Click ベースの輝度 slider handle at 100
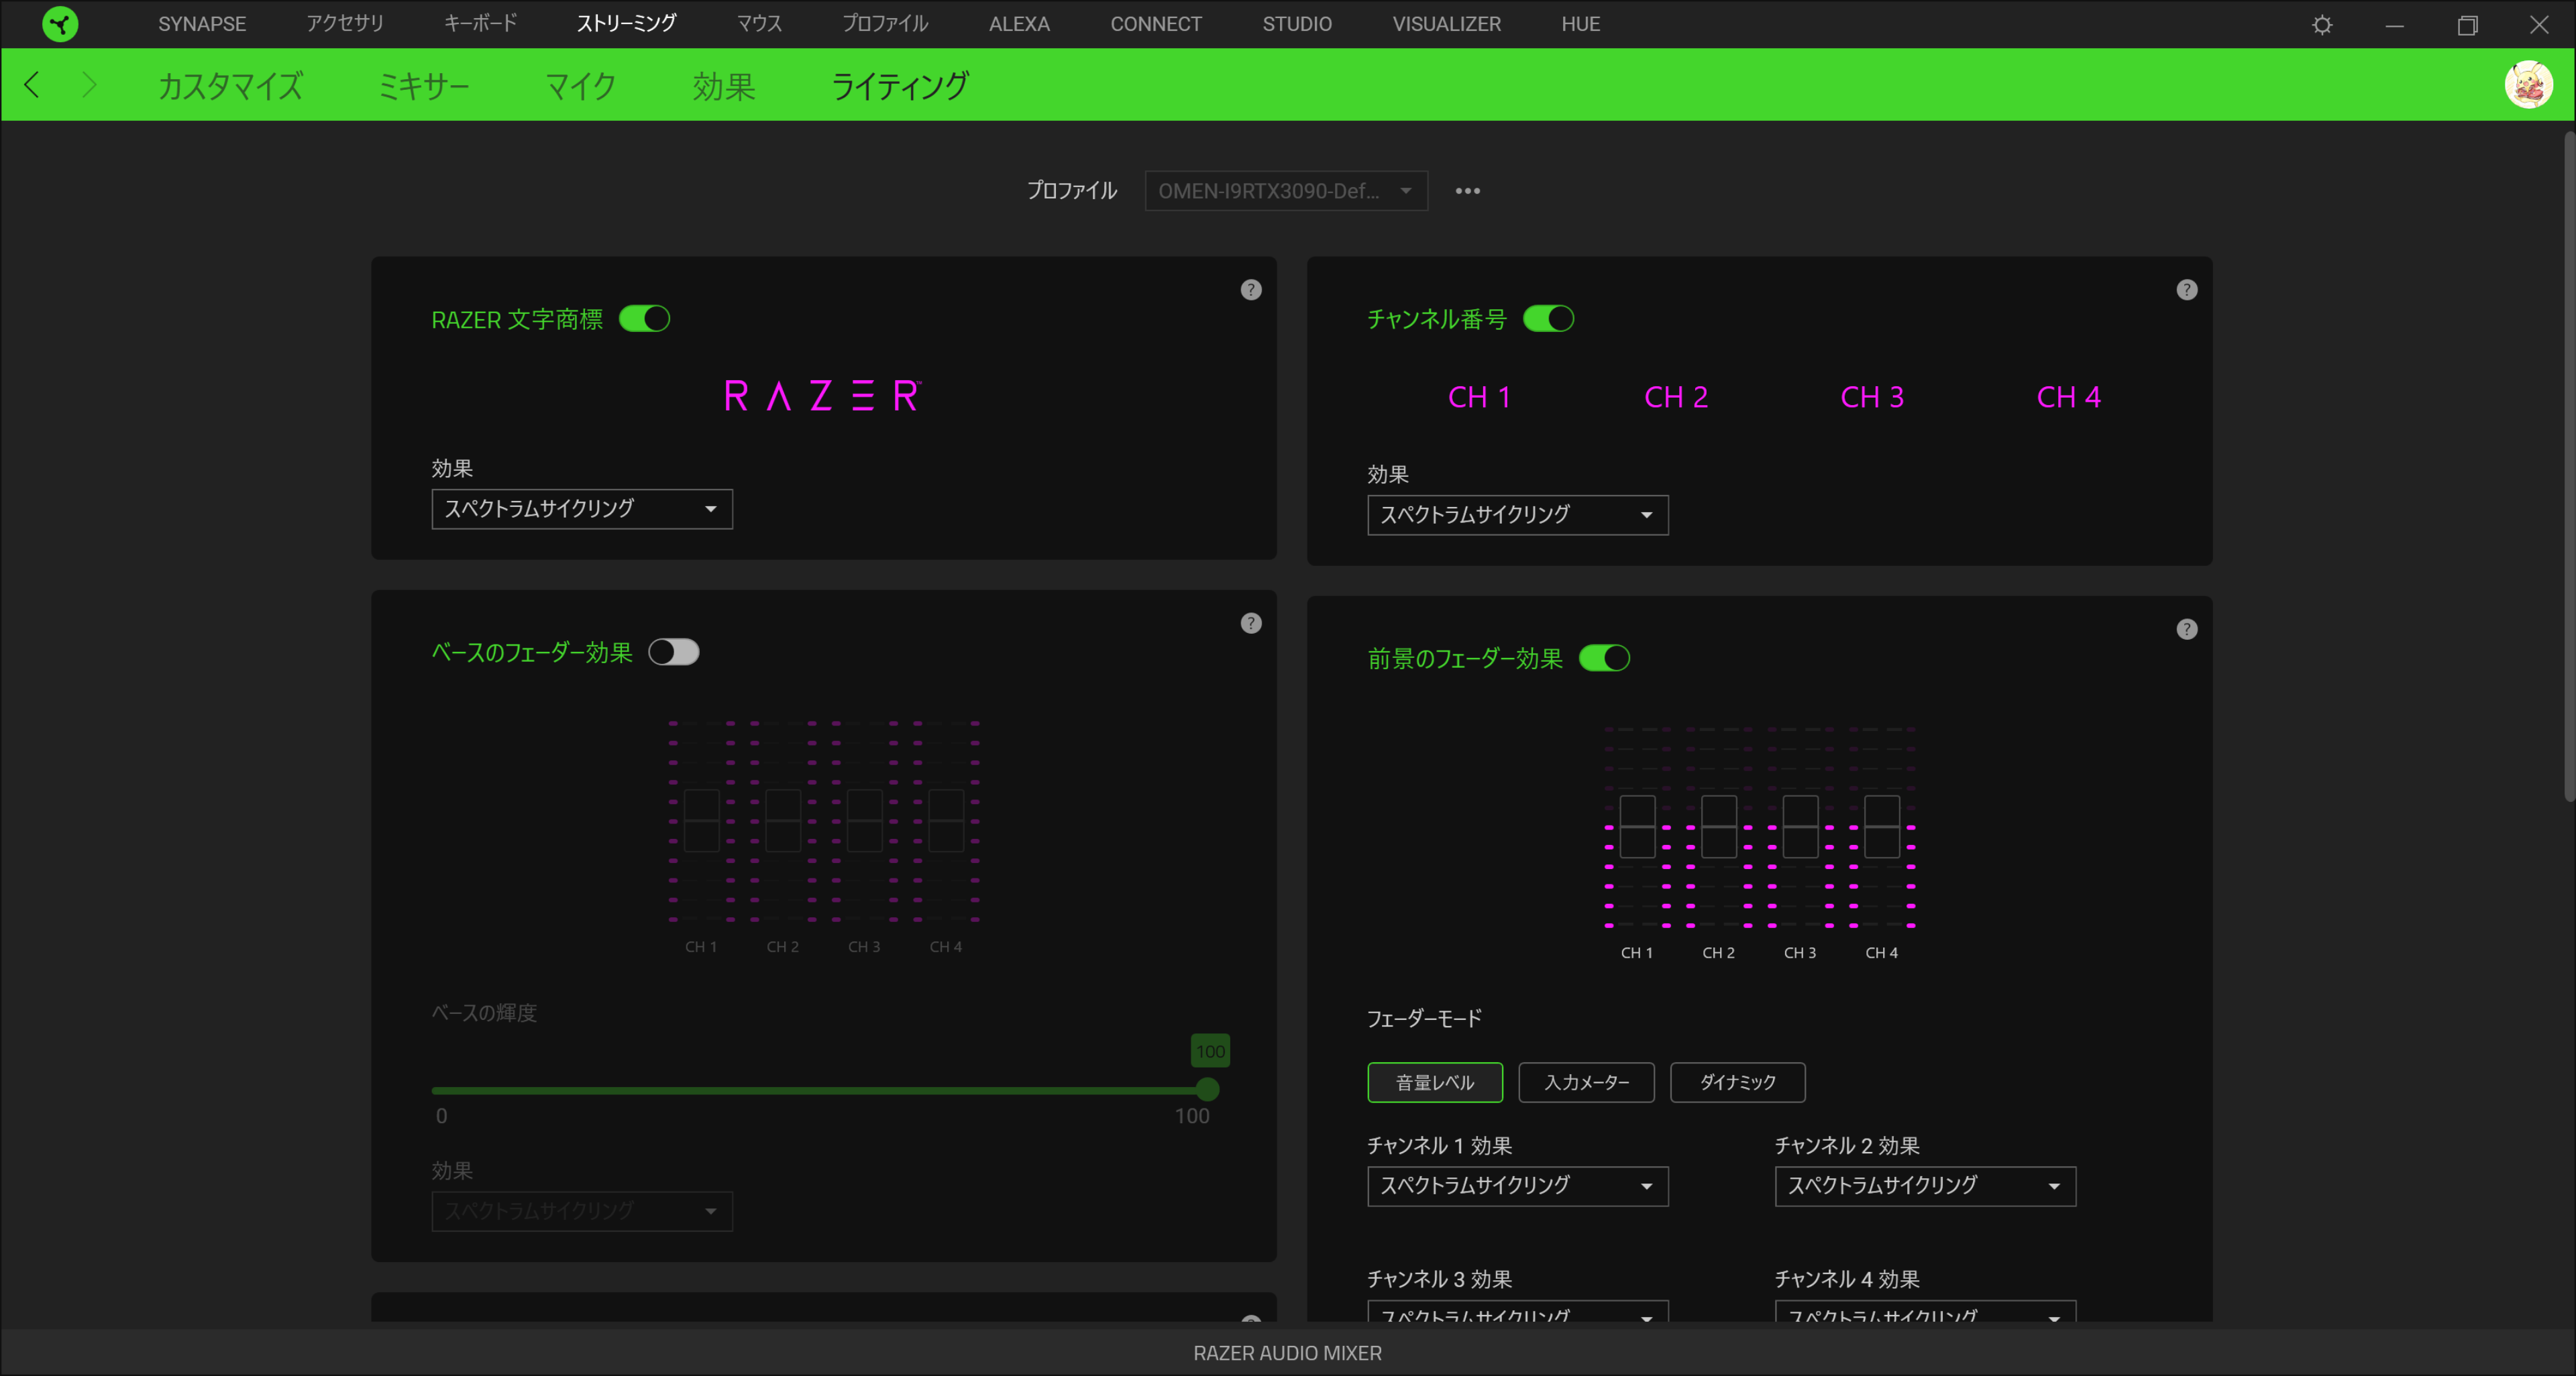 point(1207,1089)
